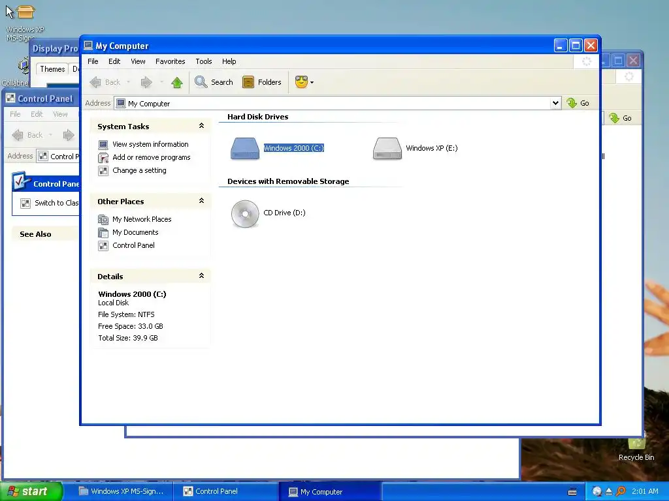
Task: Select the Windows XP (E:) drive icon
Action: pos(387,148)
